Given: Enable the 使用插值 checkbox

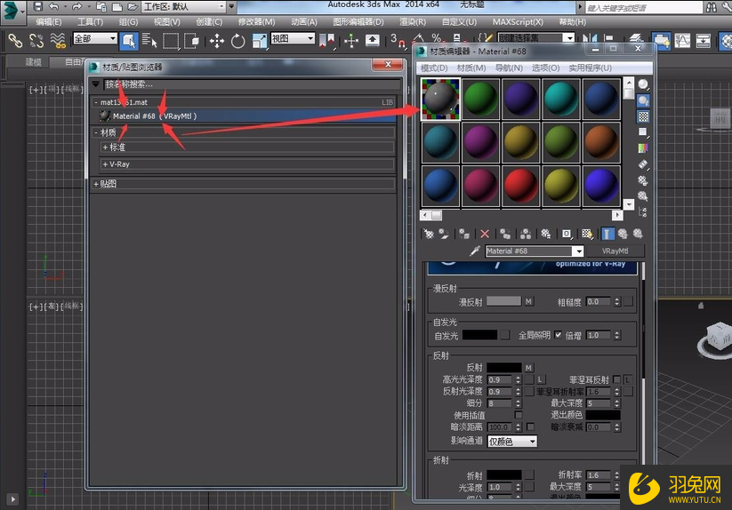Looking at the screenshot, I should (519, 414).
